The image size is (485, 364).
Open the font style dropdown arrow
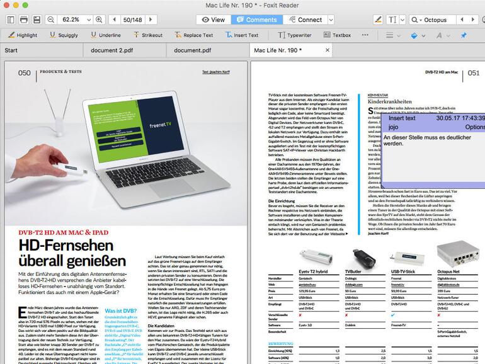pyautogui.click(x=448, y=35)
